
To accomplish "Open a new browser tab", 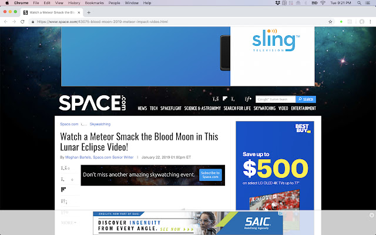I will 89,12.
